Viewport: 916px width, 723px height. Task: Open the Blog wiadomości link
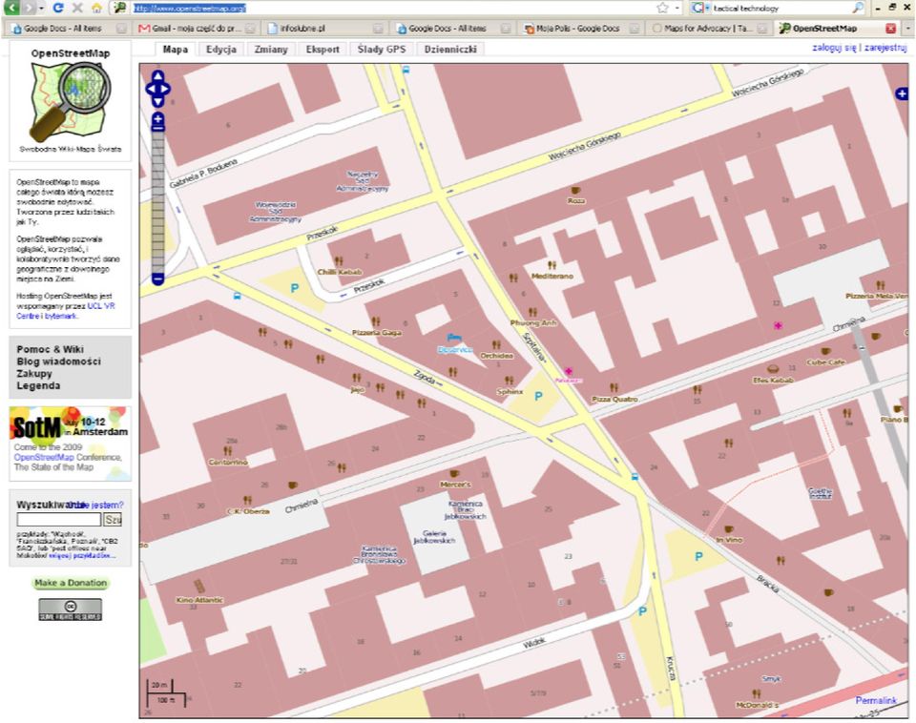pyautogui.click(x=59, y=361)
